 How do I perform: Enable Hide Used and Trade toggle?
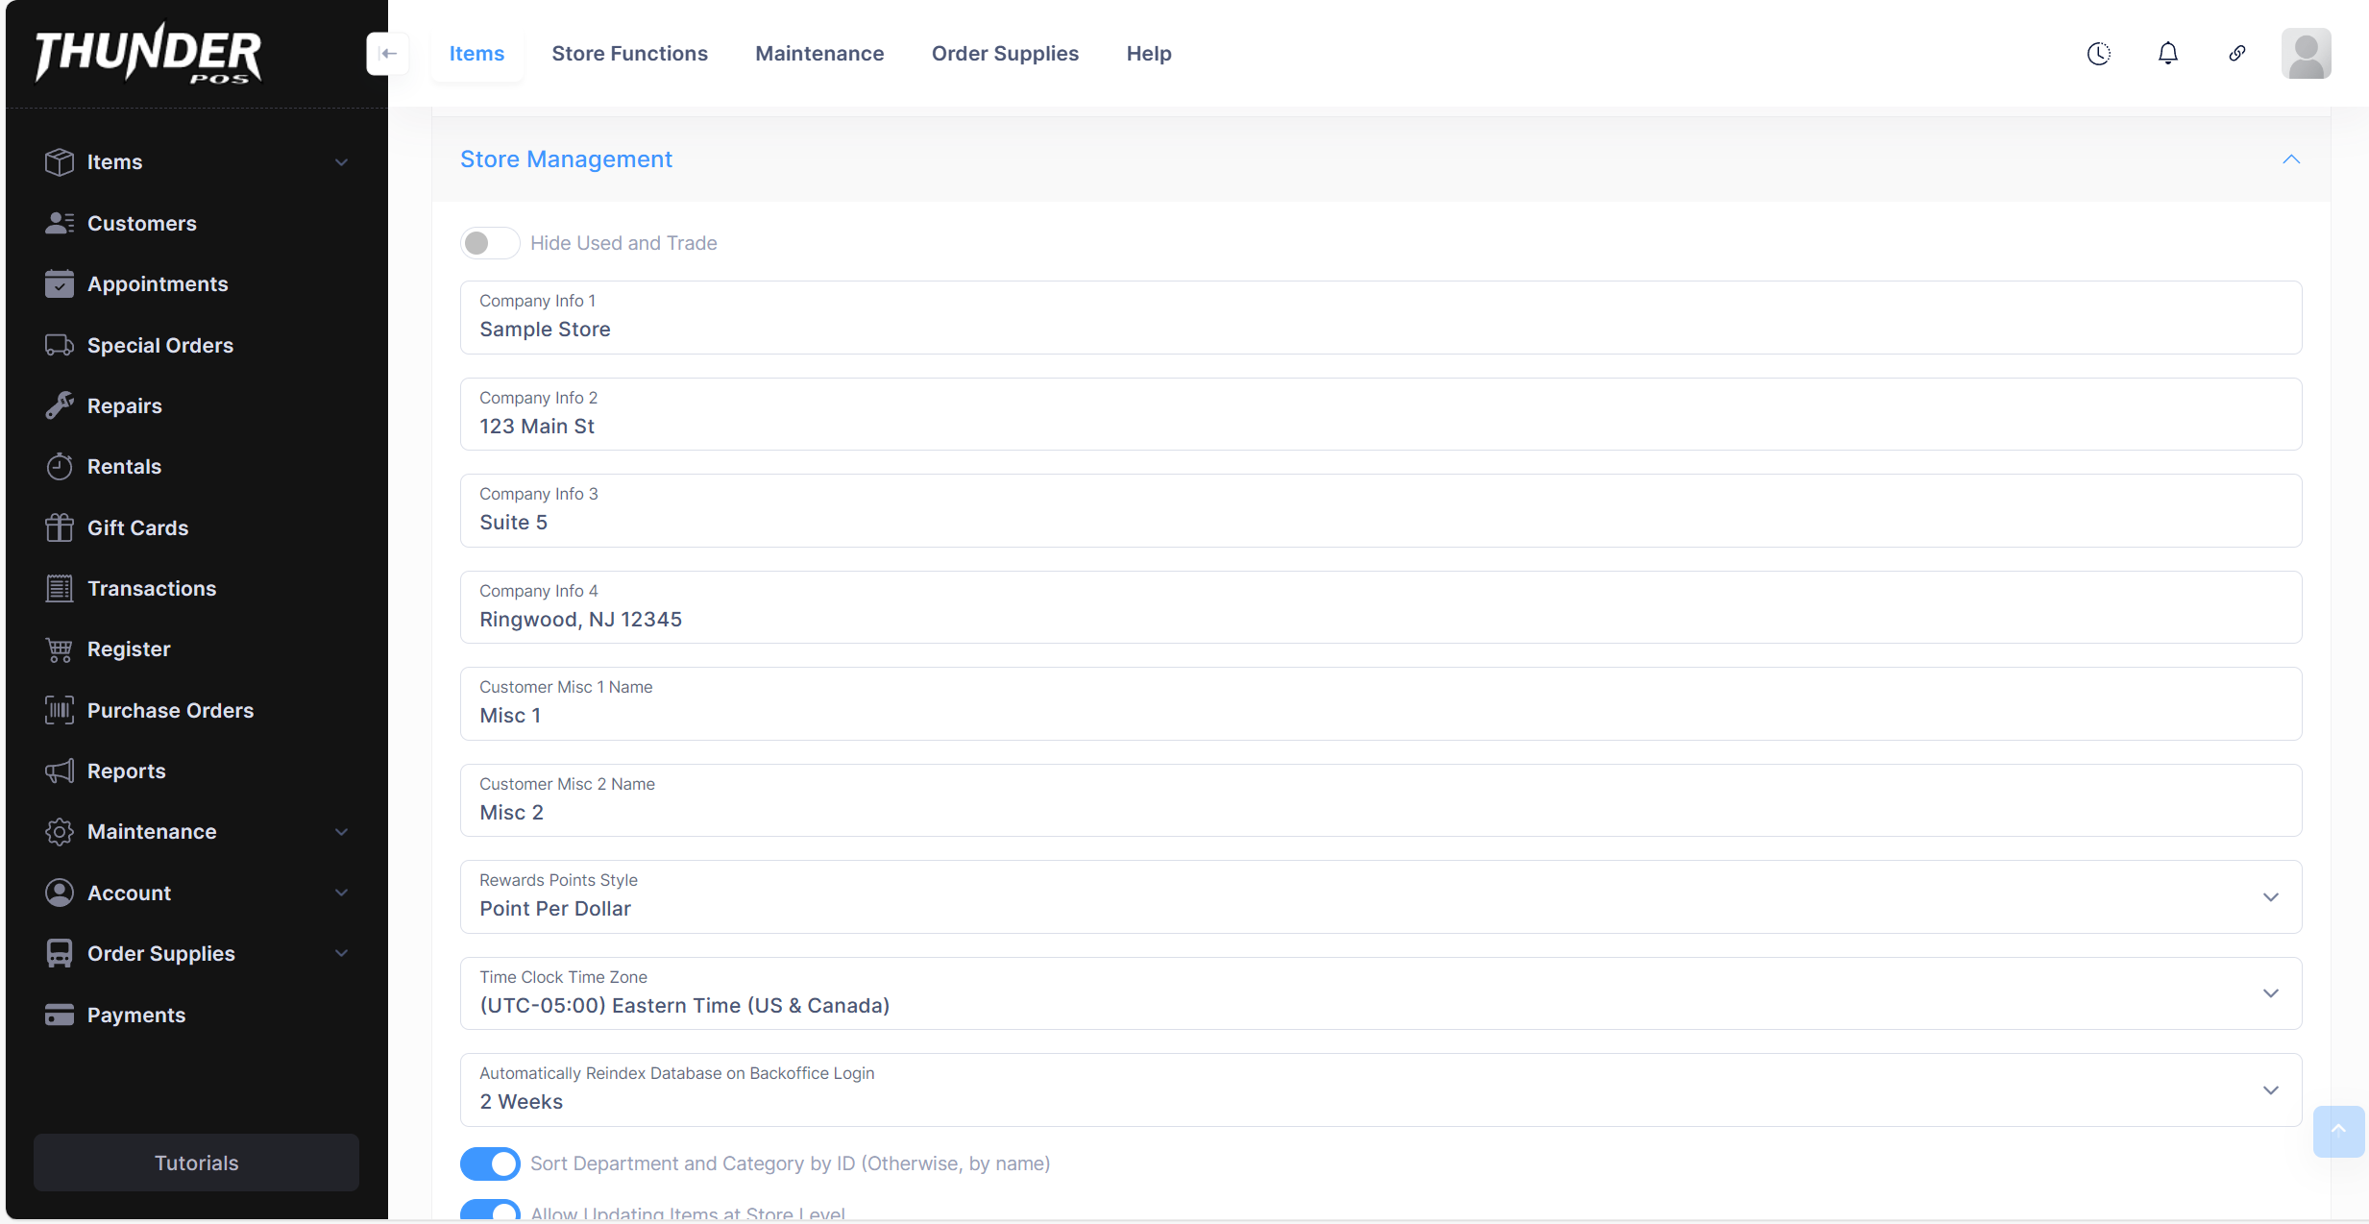[x=489, y=243]
